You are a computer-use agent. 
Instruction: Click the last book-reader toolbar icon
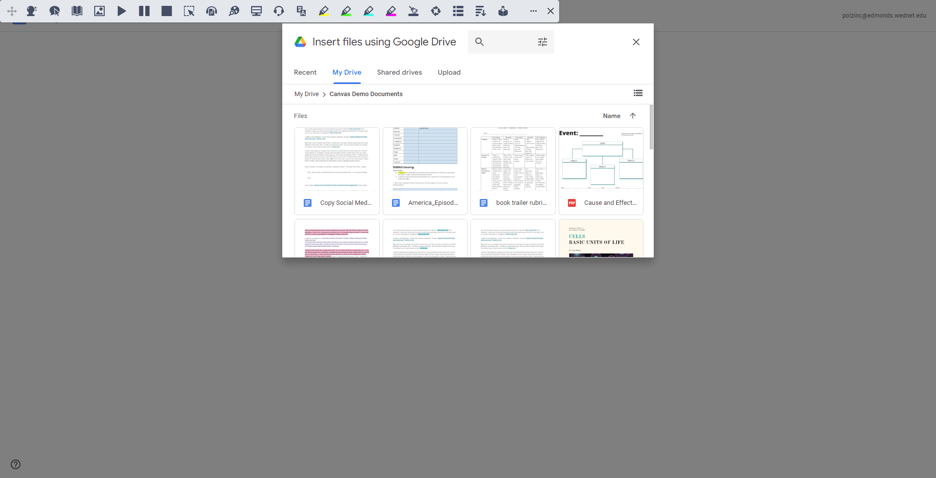tap(503, 11)
